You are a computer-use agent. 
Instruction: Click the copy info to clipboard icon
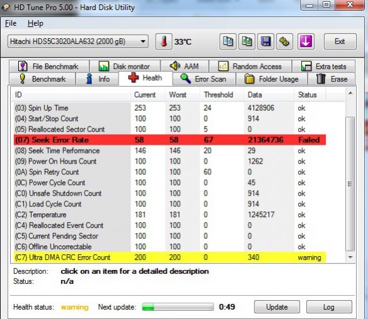tap(227, 42)
